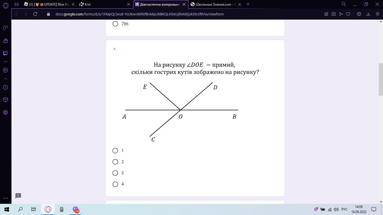Image resolution: width=383 pixels, height=215 pixels.
Task: Take a snapshot with camera icon
Action: pyautogui.click(x=334, y=14)
